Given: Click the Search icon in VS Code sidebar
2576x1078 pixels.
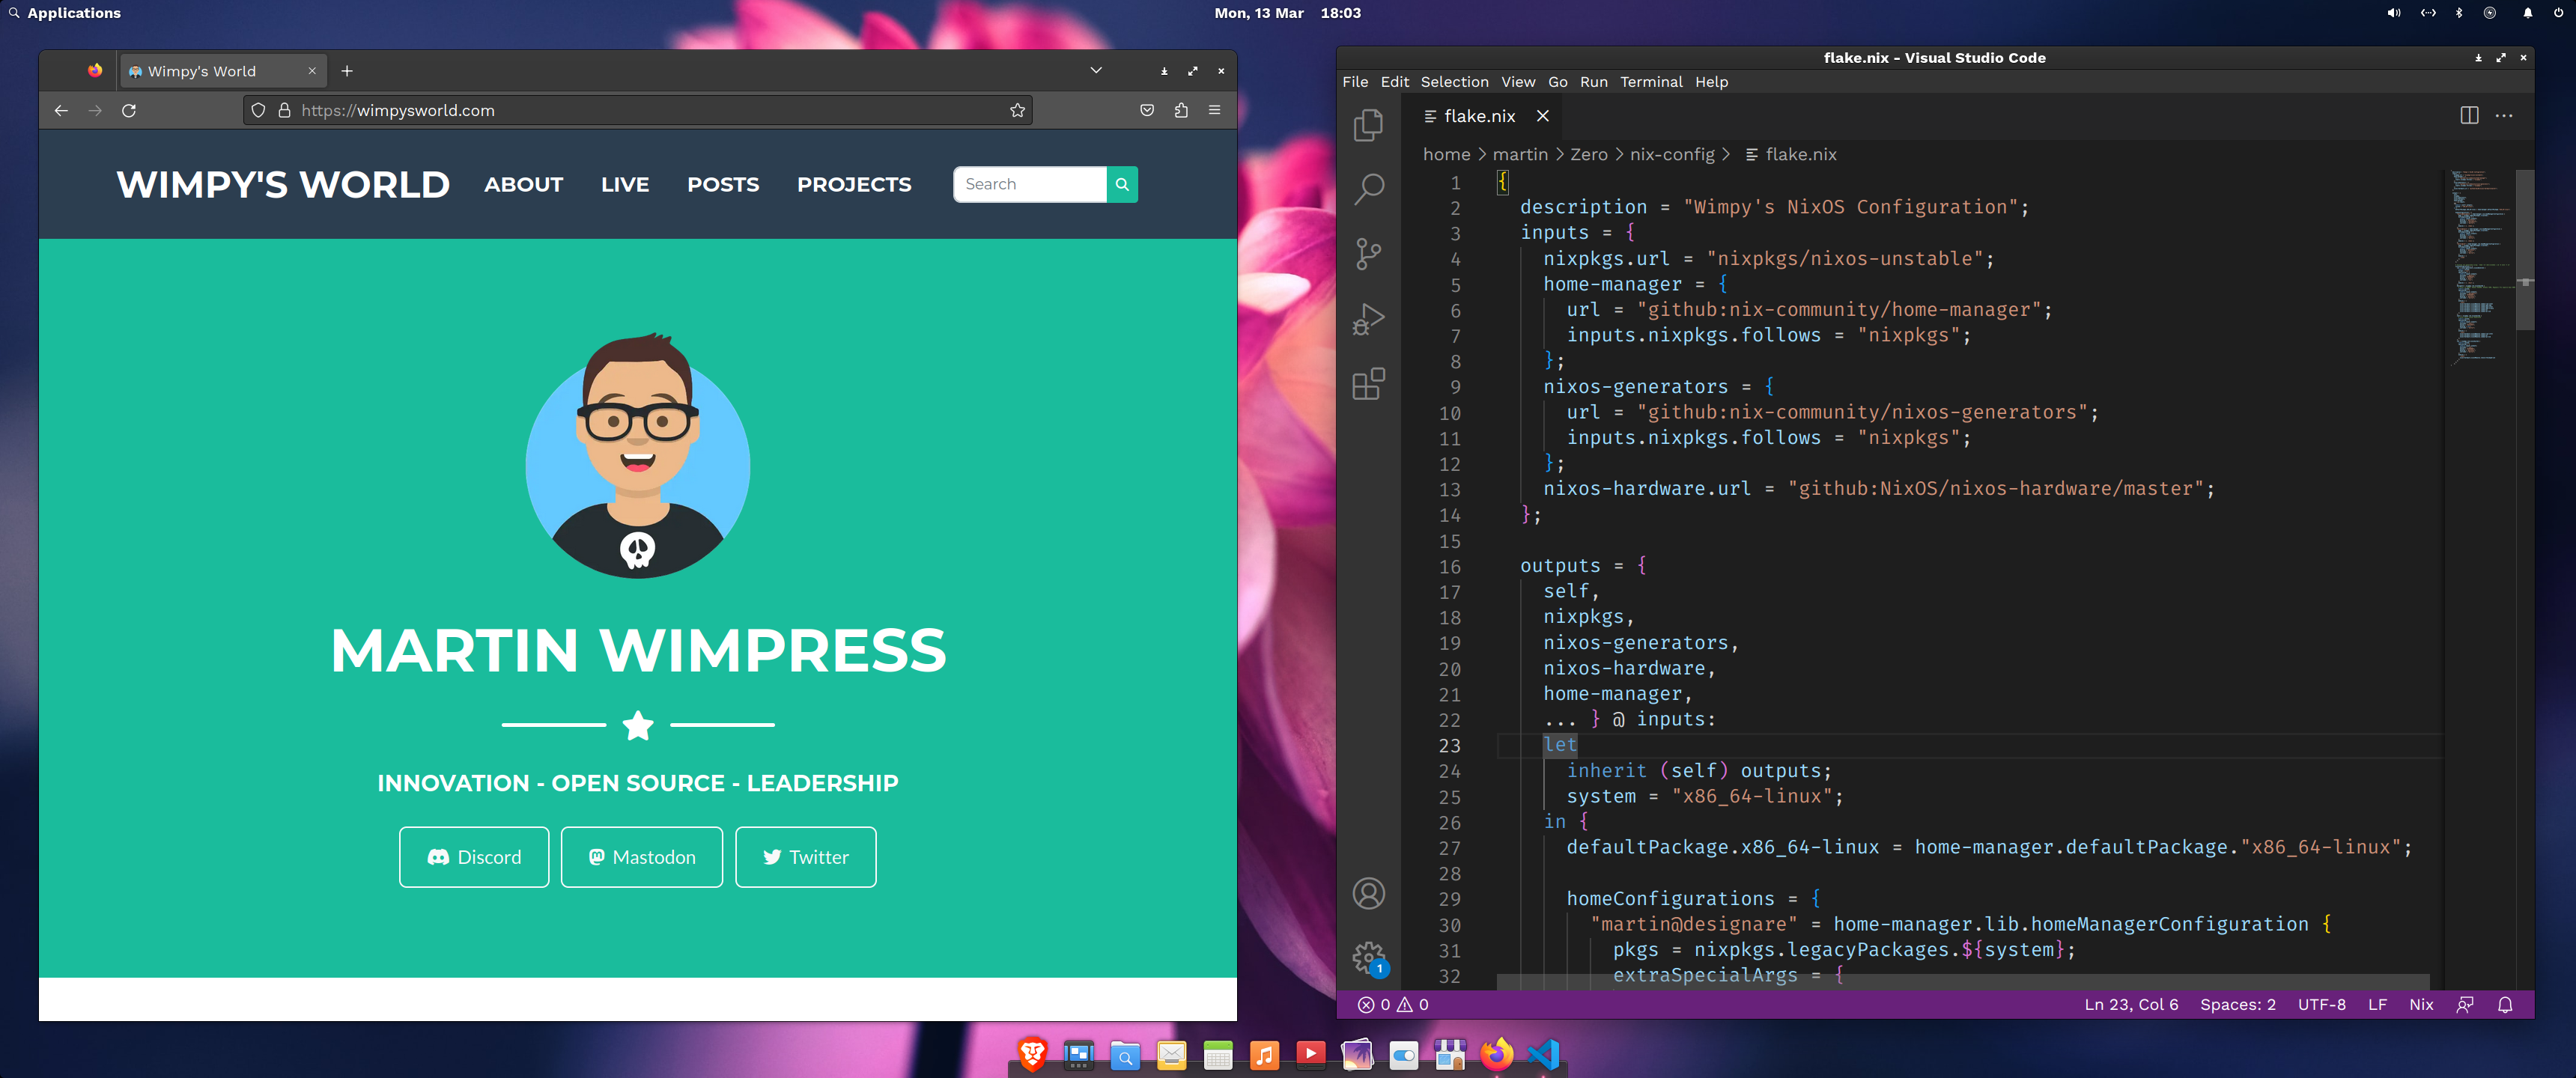Looking at the screenshot, I should 1370,189.
